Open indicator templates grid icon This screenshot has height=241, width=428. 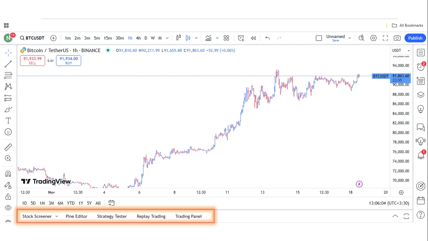(227, 38)
